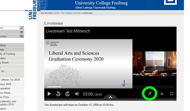Rewind the video 10 seconds
The image size is (190, 111).
[58, 94]
